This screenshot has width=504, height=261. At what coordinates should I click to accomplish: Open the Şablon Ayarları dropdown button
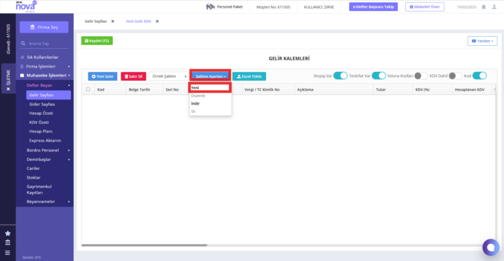point(210,76)
